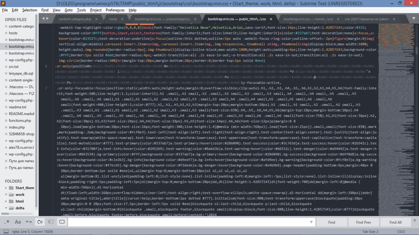Switch to bootstrap.min.css js\bootstrap\css tab

point(162,19)
